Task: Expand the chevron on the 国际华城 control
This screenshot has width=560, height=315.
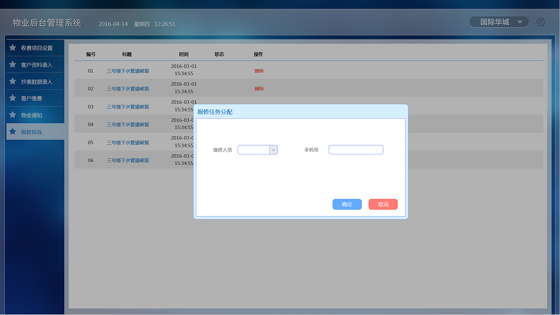Action: pos(521,22)
